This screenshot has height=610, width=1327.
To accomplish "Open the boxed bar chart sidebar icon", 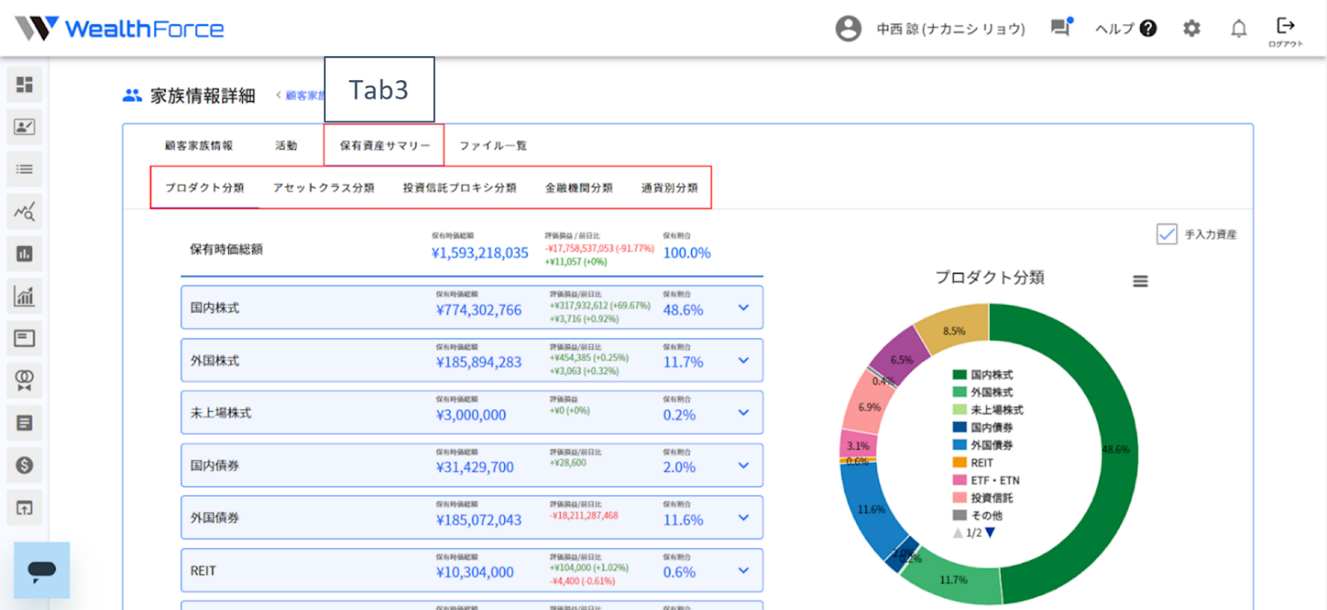I will (x=25, y=254).
